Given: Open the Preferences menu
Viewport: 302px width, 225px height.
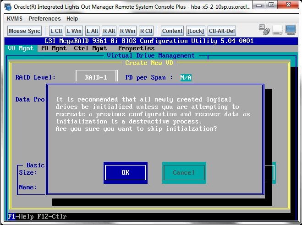Looking at the screenshot, I should point(44,19).
